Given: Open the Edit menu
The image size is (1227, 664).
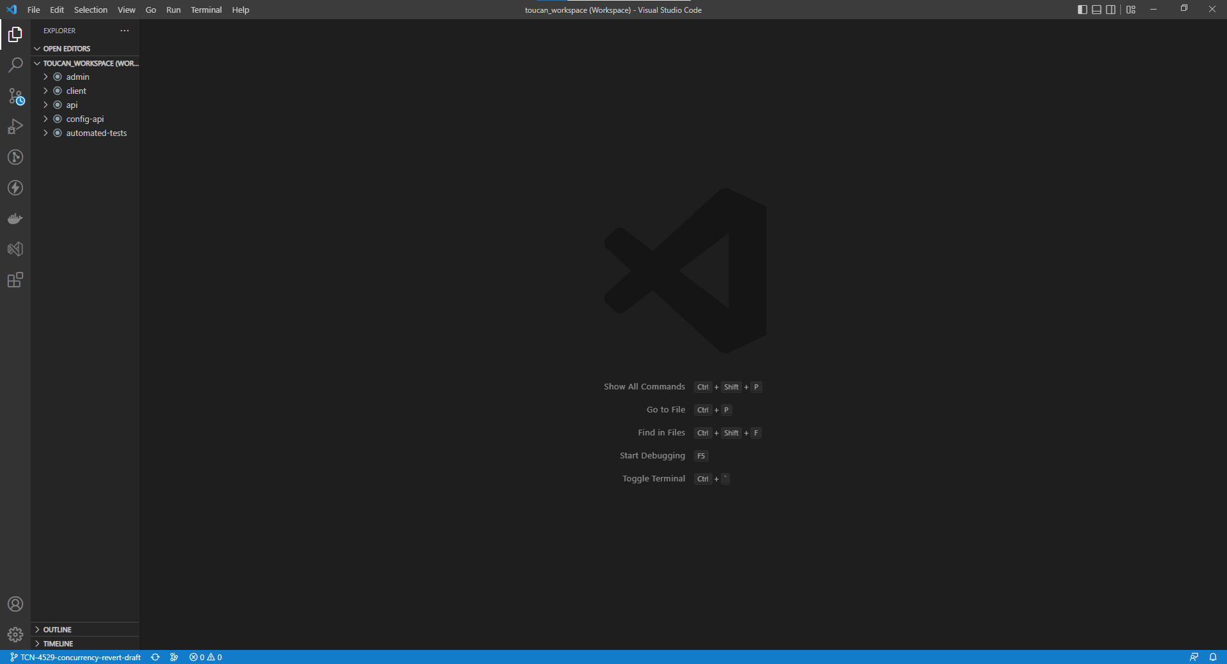Looking at the screenshot, I should coord(57,10).
